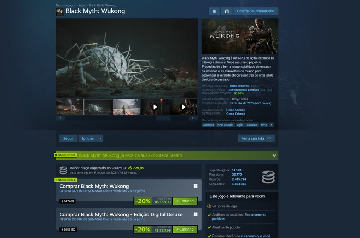Click the Windows icon on the Comprar Black Myth: Wukong box
The image size is (360, 238).
click(196, 186)
